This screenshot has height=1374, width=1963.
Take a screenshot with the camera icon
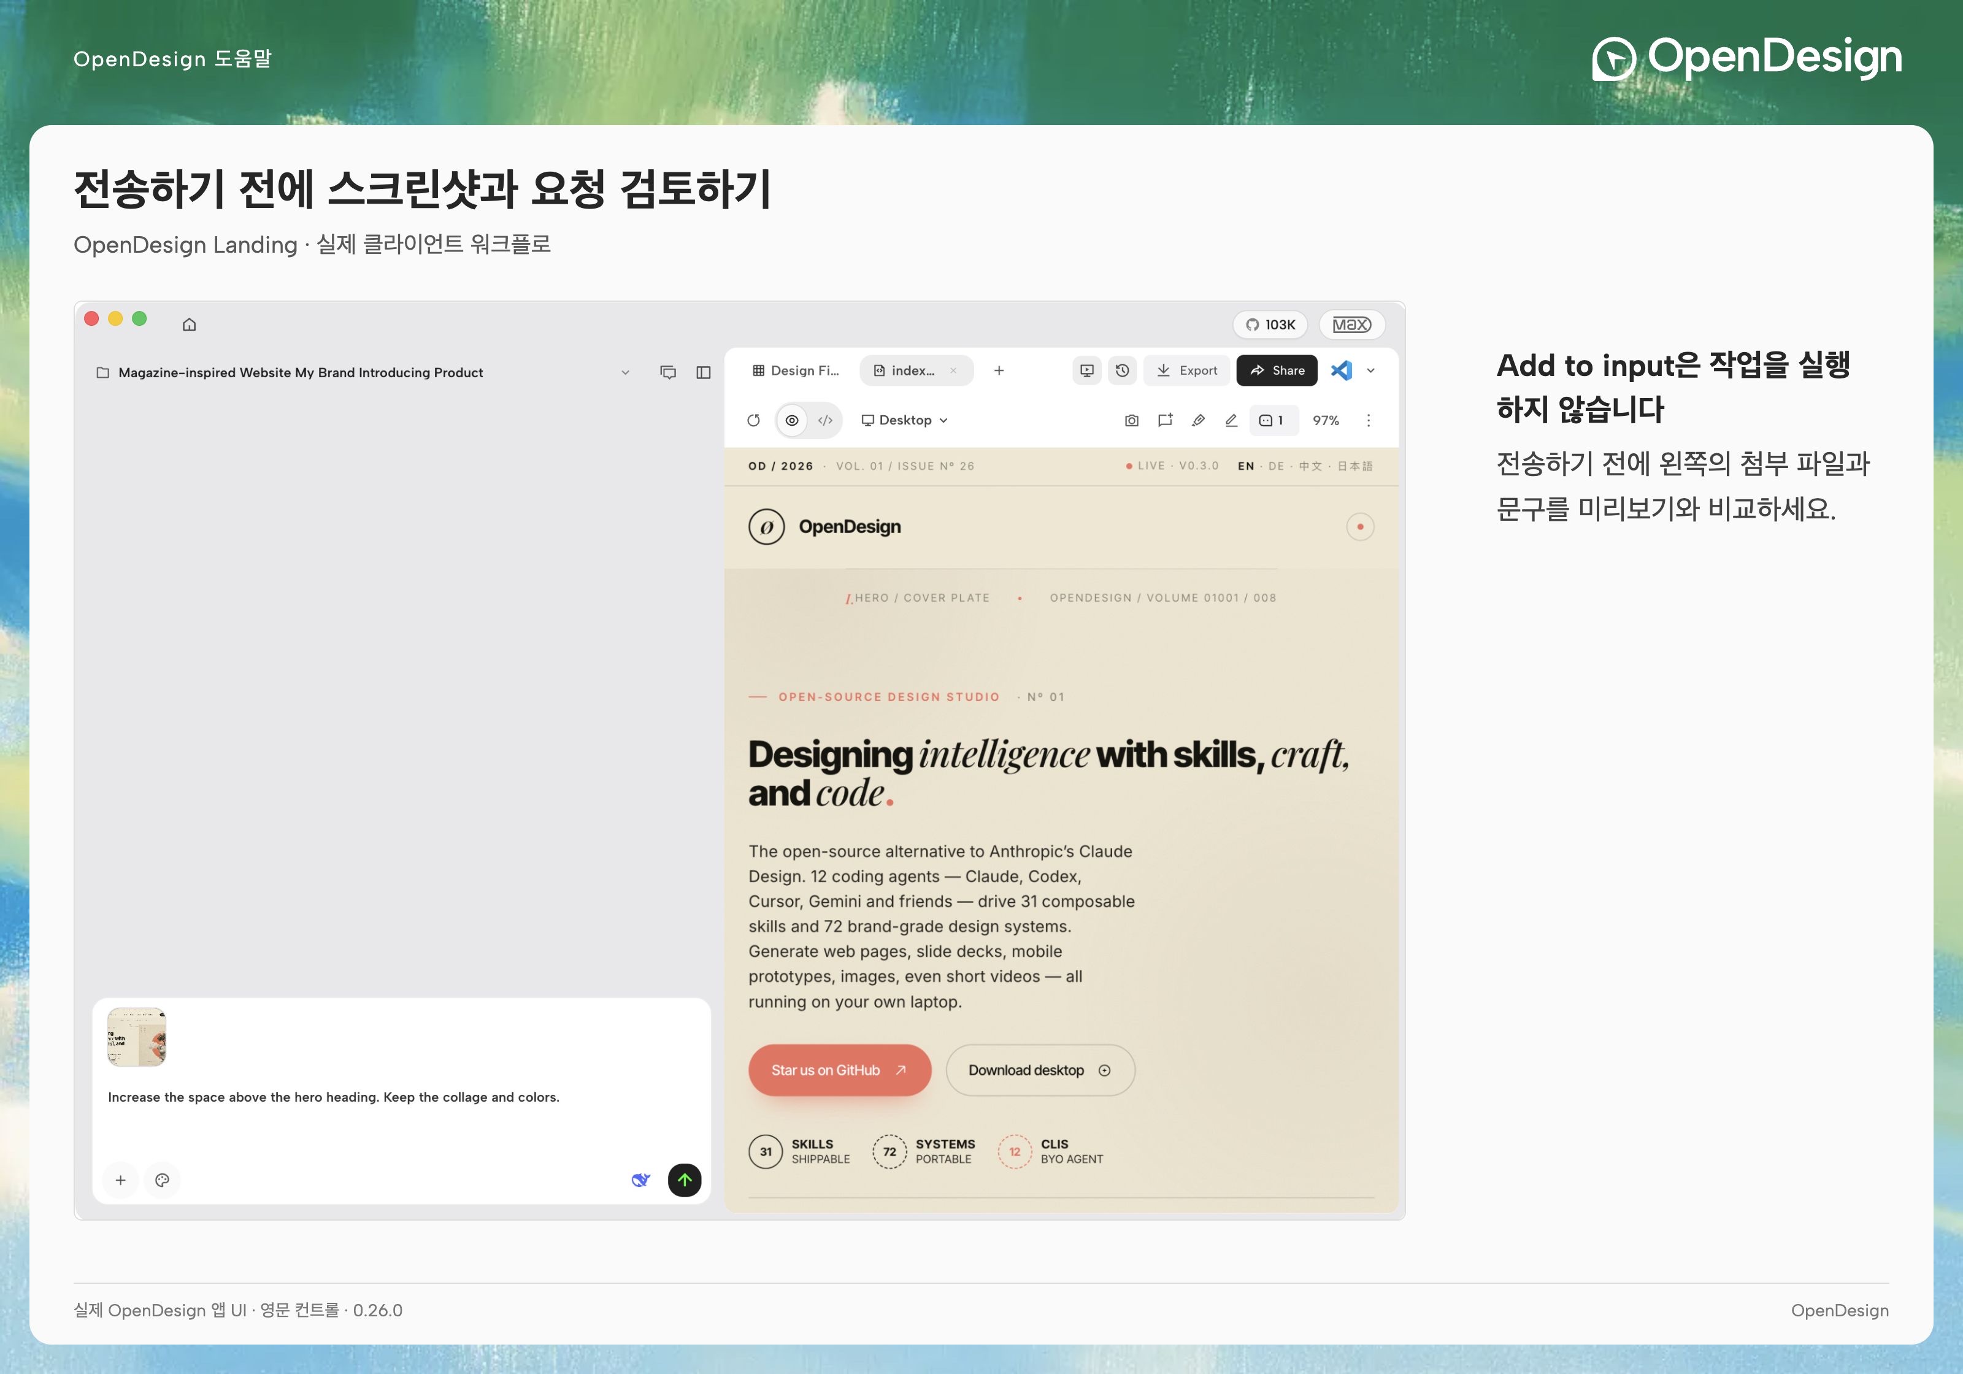pyautogui.click(x=1131, y=420)
